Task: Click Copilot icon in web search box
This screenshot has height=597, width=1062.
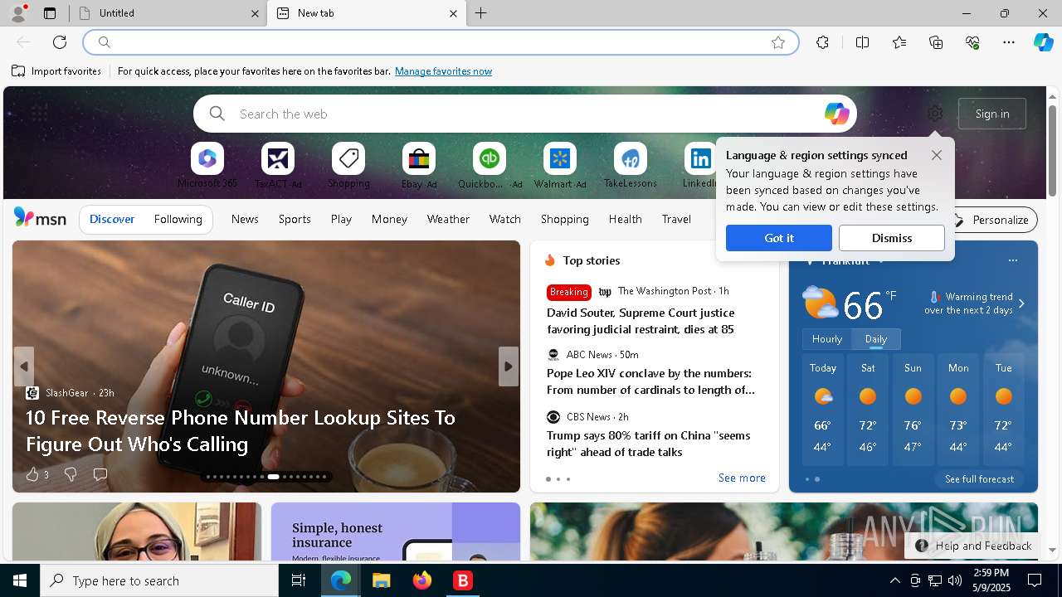Action: pos(836,114)
